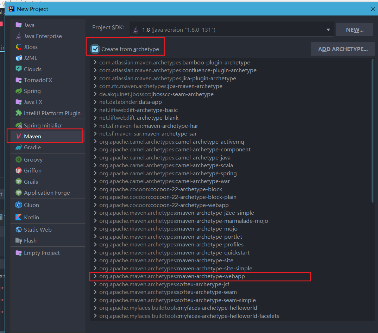Select maven-archetype-marmalade-mojo row text
Image resolution: width=378 pixels, height=333 pixels.
pyautogui.click(x=184, y=221)
